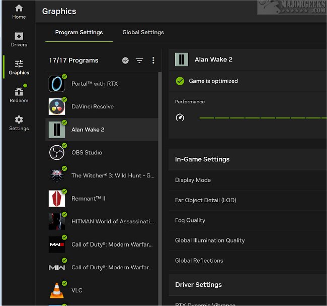327x306 pixels.
Task: Click the performance gauge icon
Action: 180,117
